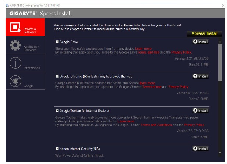This screenshot has height=164, width=227.
Task: Uncheck the Google Drive checkbox
Action: point(57,42)
